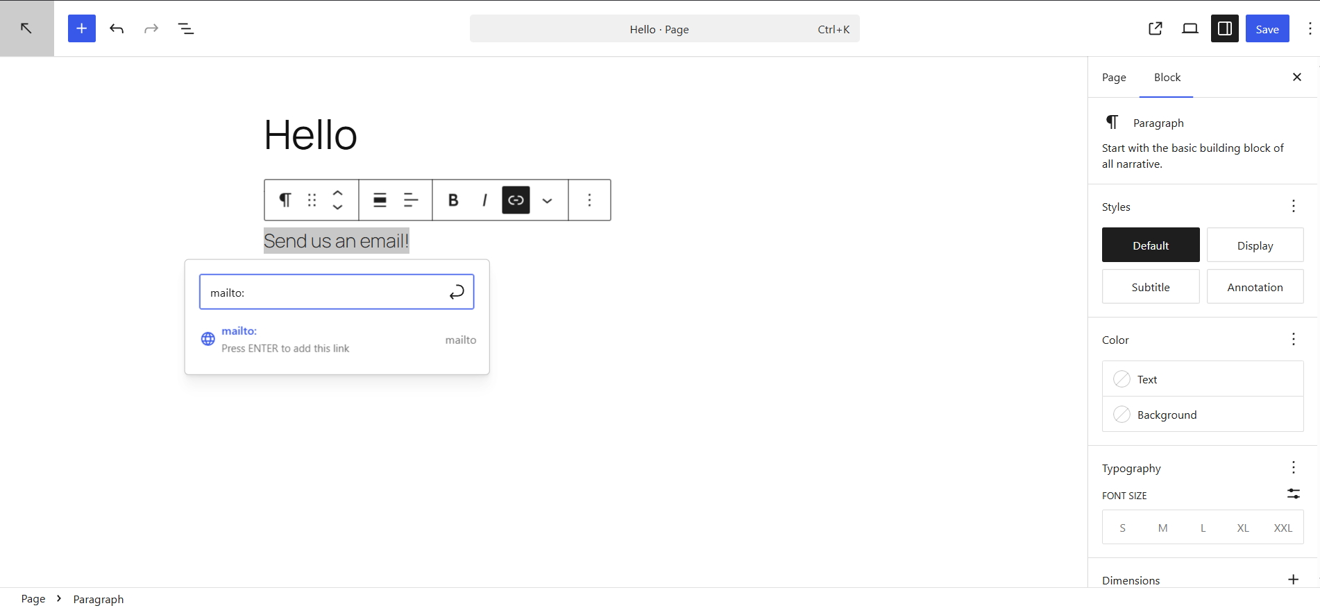This screenshot has width=1320, height=608.
Task: Undo the last change
Action: tap(117, 28)
